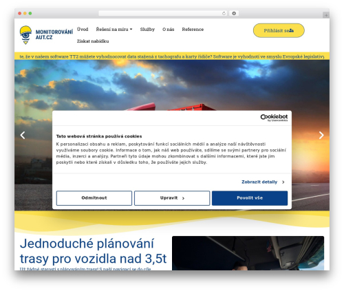Click the yellow scrolling TT2 news ticker
This screenshot has height=291, width=344.
pyautogui.click(x=172, y=56)
